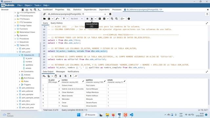Collapse the Tables (10) tree node
This screenshot has width=210, height=118.
coord(15,45)
